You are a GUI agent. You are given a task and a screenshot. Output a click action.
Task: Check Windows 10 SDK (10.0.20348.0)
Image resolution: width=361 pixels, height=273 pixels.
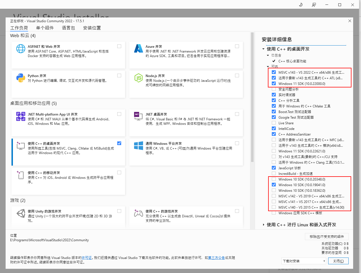click(274, 179)
